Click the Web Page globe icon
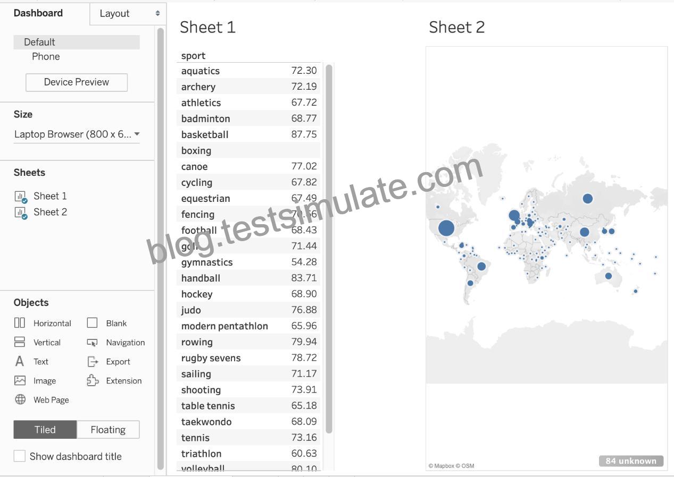This screenshot has width=674, height=477. coord(20,399)
